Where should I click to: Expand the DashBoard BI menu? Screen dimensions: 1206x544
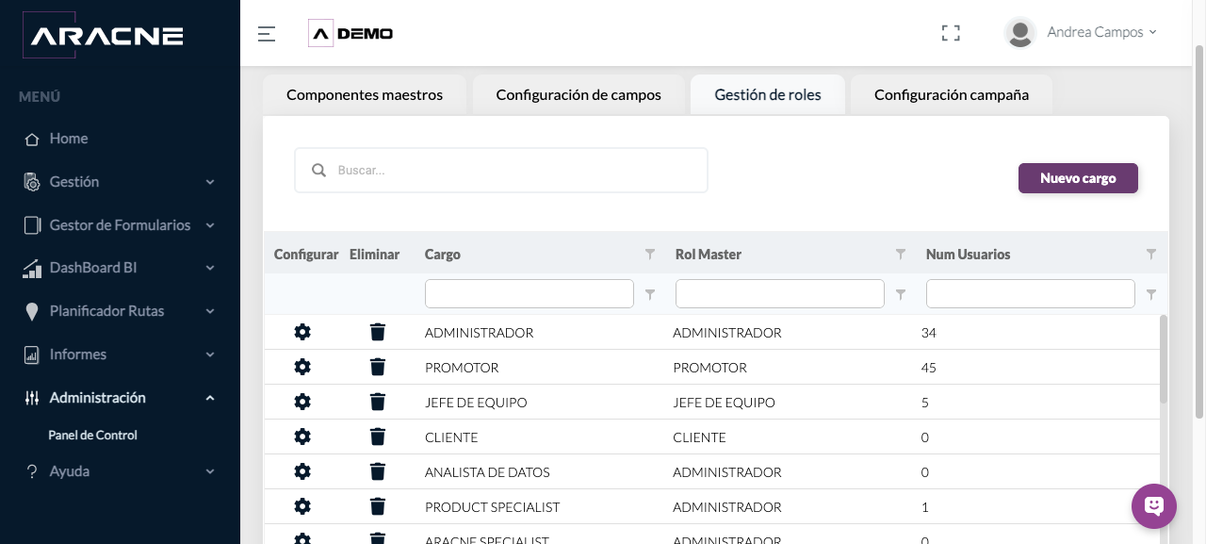click(x=120, y=268)
